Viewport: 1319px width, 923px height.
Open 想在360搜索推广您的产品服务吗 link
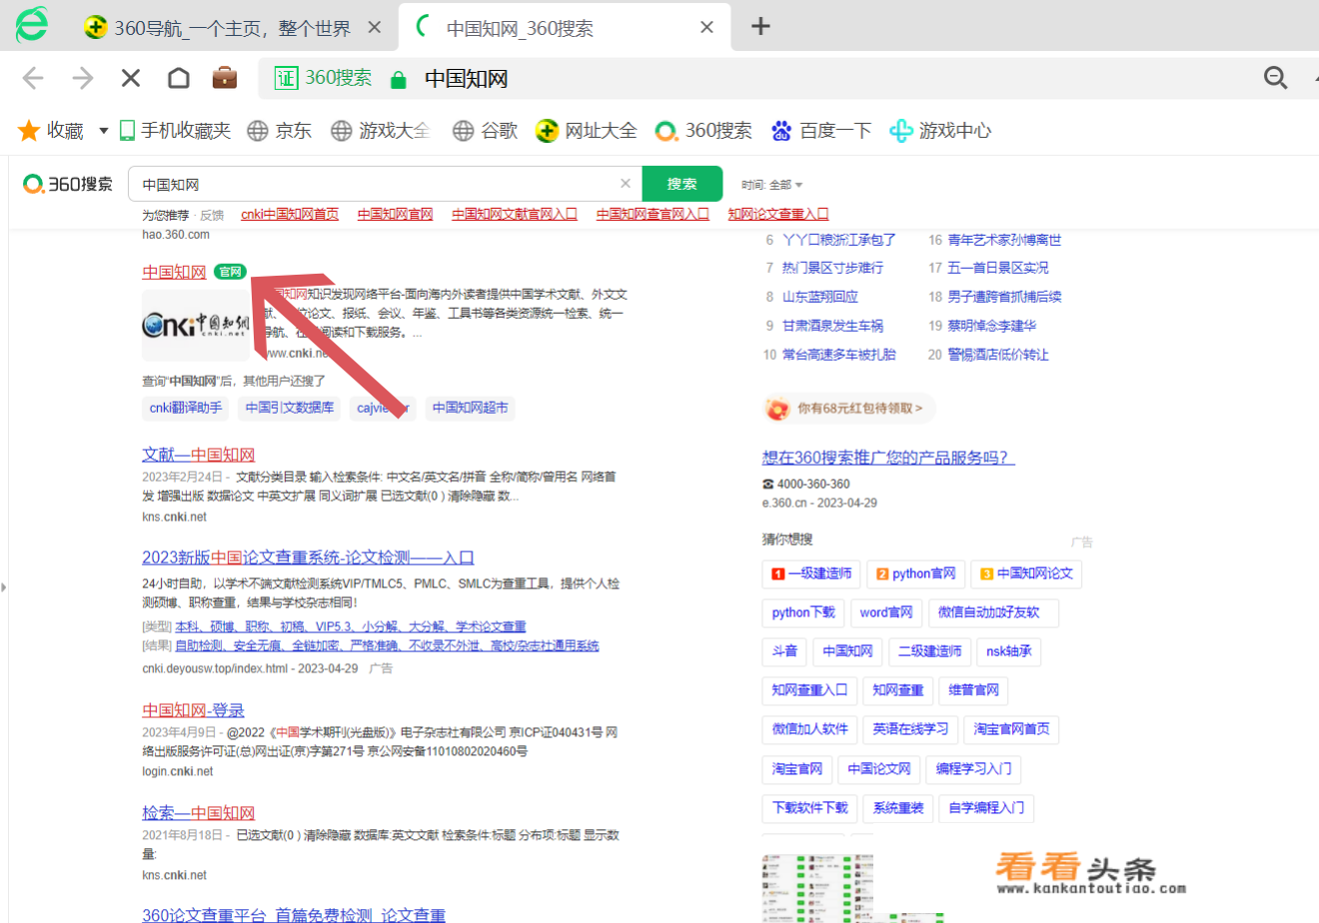tap(887, 458)
